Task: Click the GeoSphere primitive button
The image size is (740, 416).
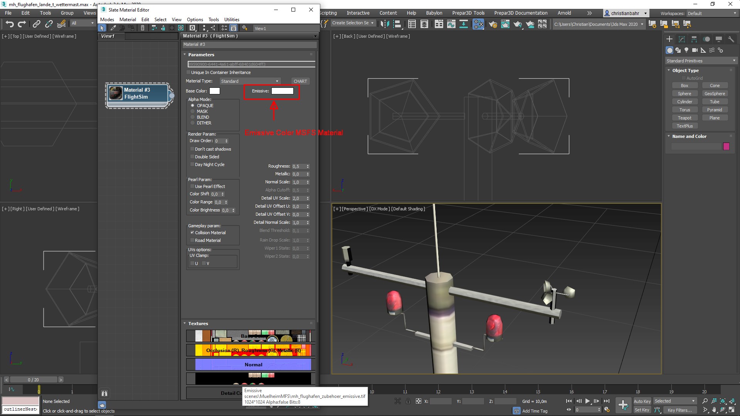Action: click(715, 94)
